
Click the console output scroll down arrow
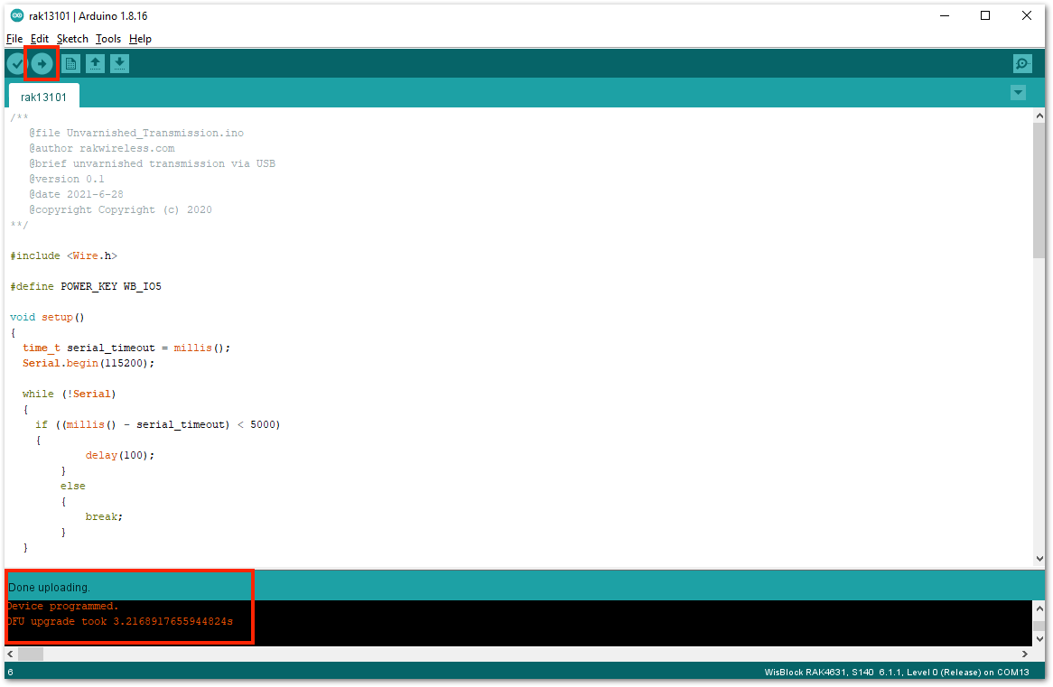(x=1039, y=638)
